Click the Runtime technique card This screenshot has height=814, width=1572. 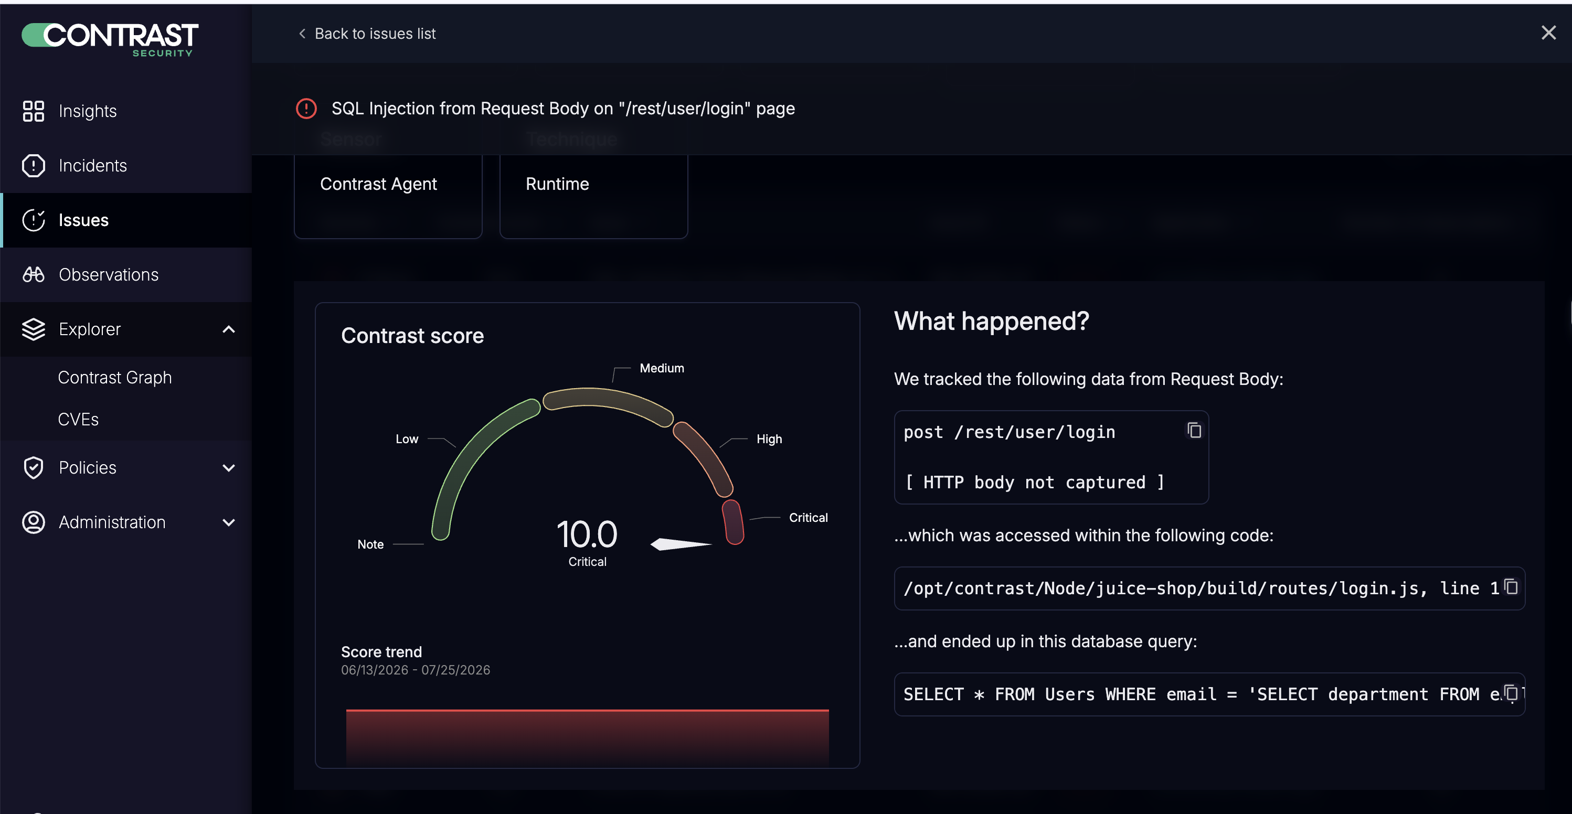[x=594, y=197]
